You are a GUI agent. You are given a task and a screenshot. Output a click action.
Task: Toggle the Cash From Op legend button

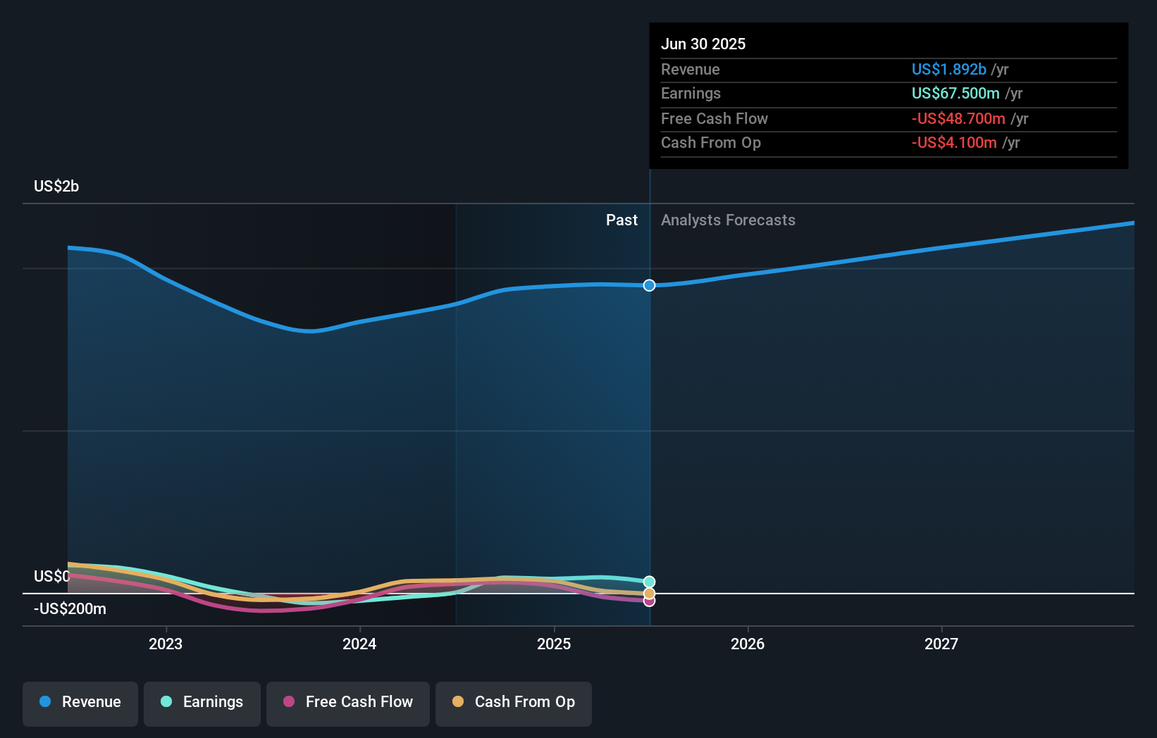pyautogui.click(x=514, y=703)
